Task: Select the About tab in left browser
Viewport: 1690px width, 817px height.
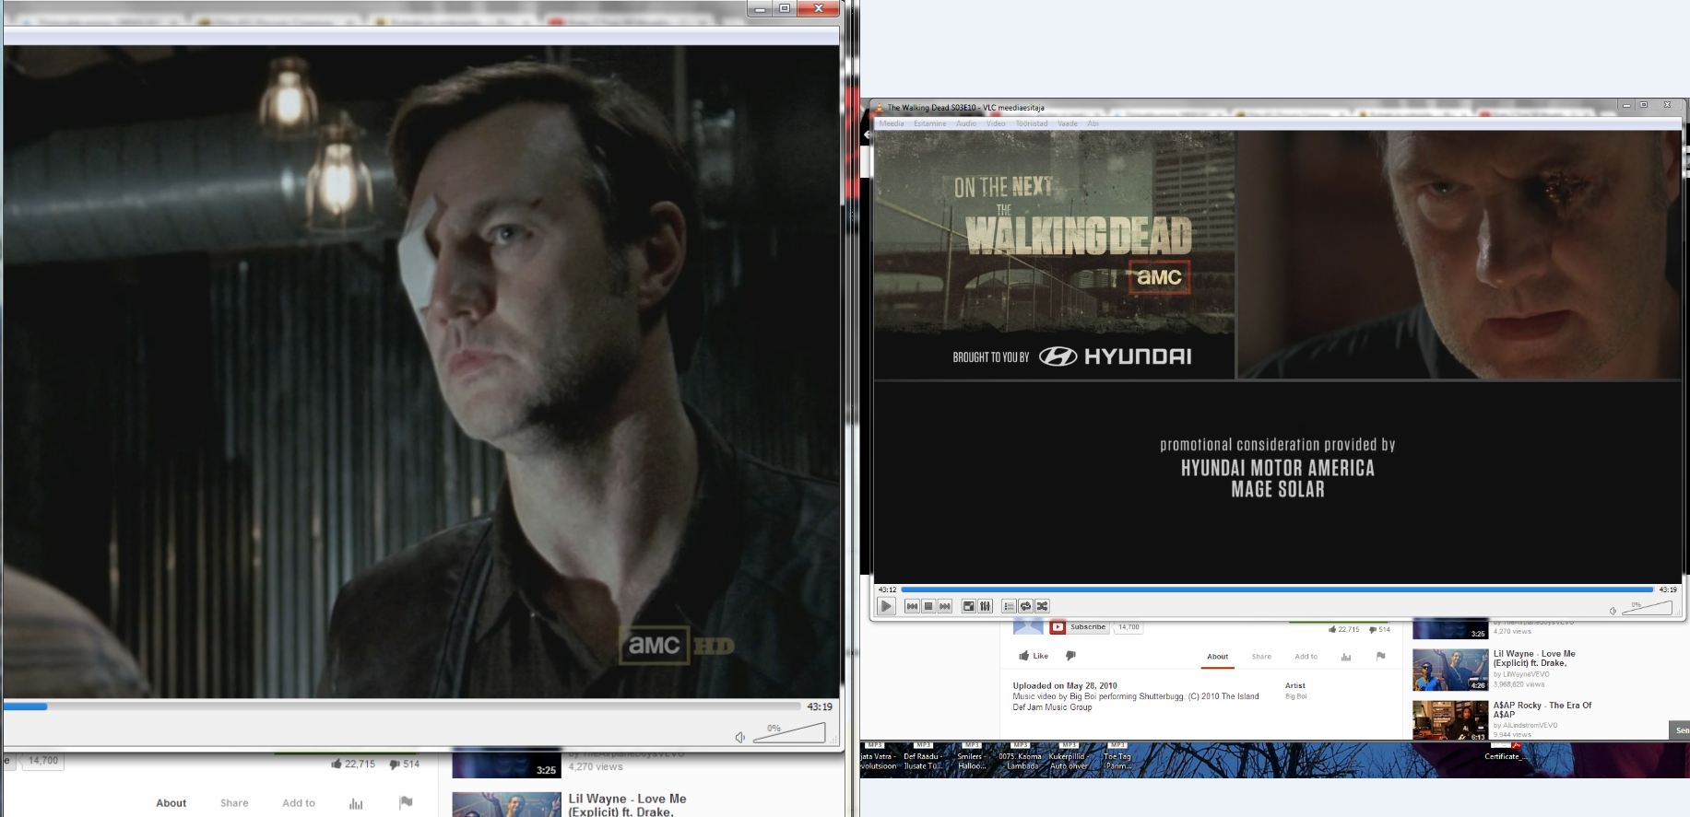Action: click(171, 803)
